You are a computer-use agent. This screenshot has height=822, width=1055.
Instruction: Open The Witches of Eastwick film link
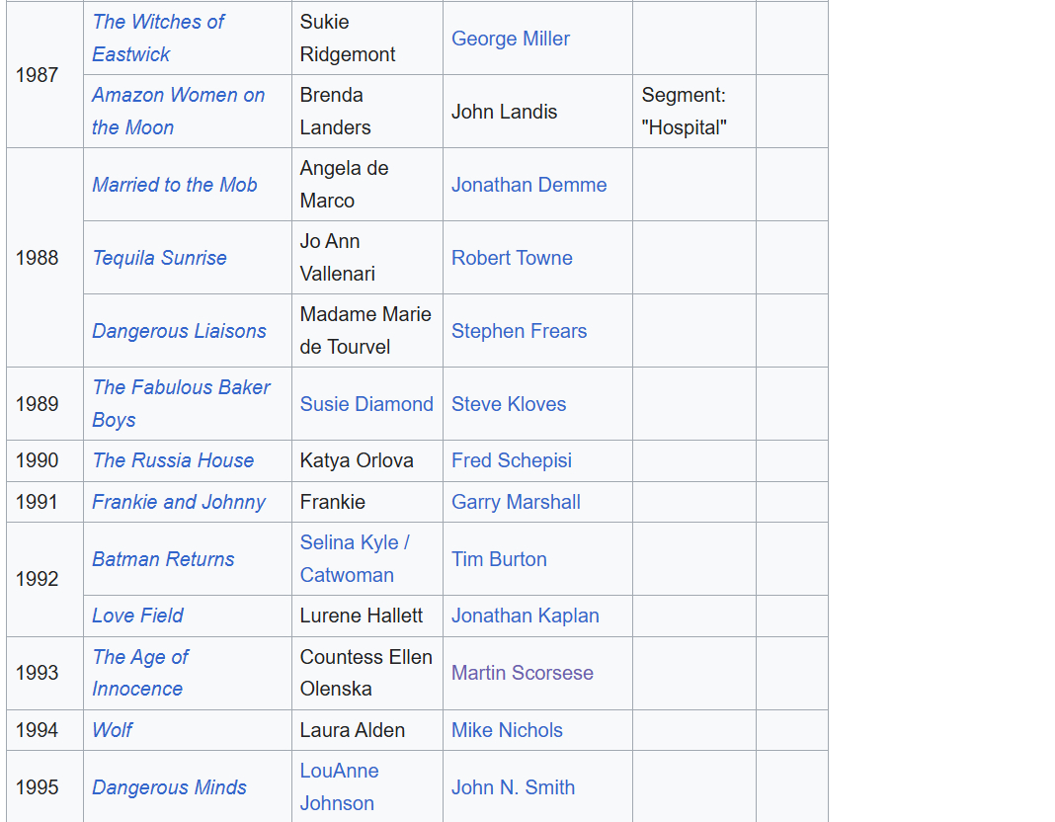pos(158,22)
